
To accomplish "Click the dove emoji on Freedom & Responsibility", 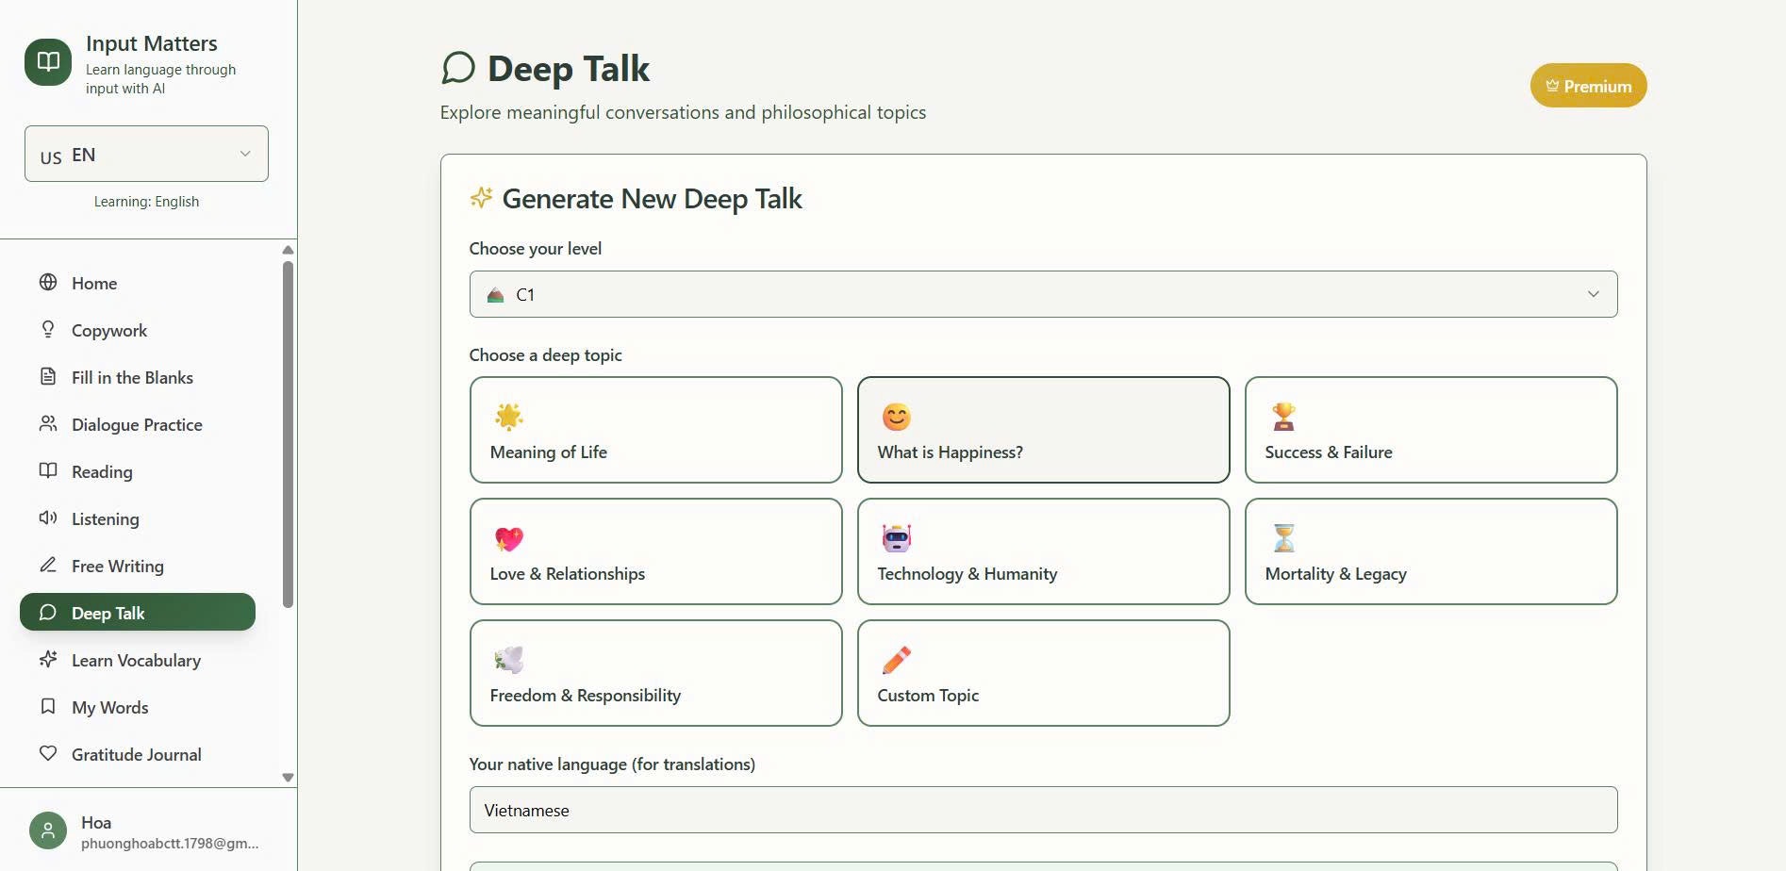I will point(509,660).
